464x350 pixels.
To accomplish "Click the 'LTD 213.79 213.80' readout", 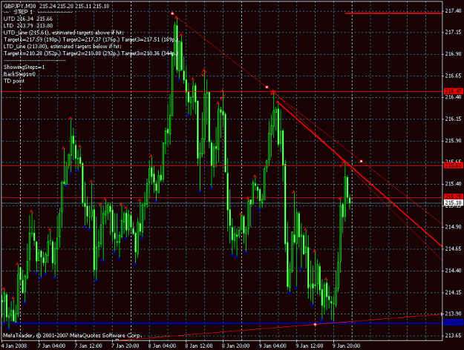I will 28,26.
